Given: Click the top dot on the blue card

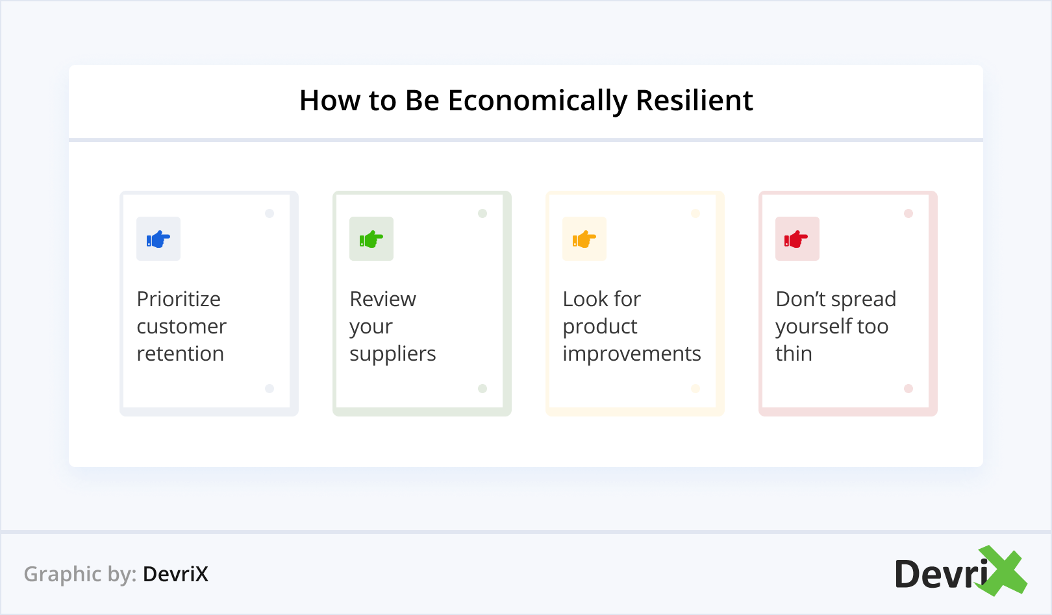Looking at the screenshot, I should pos(269,213).
